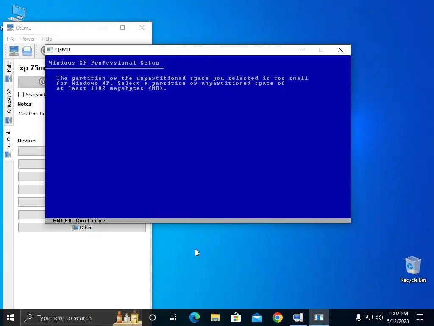Open Microsoft Store from taskbar

click(236, 318)
